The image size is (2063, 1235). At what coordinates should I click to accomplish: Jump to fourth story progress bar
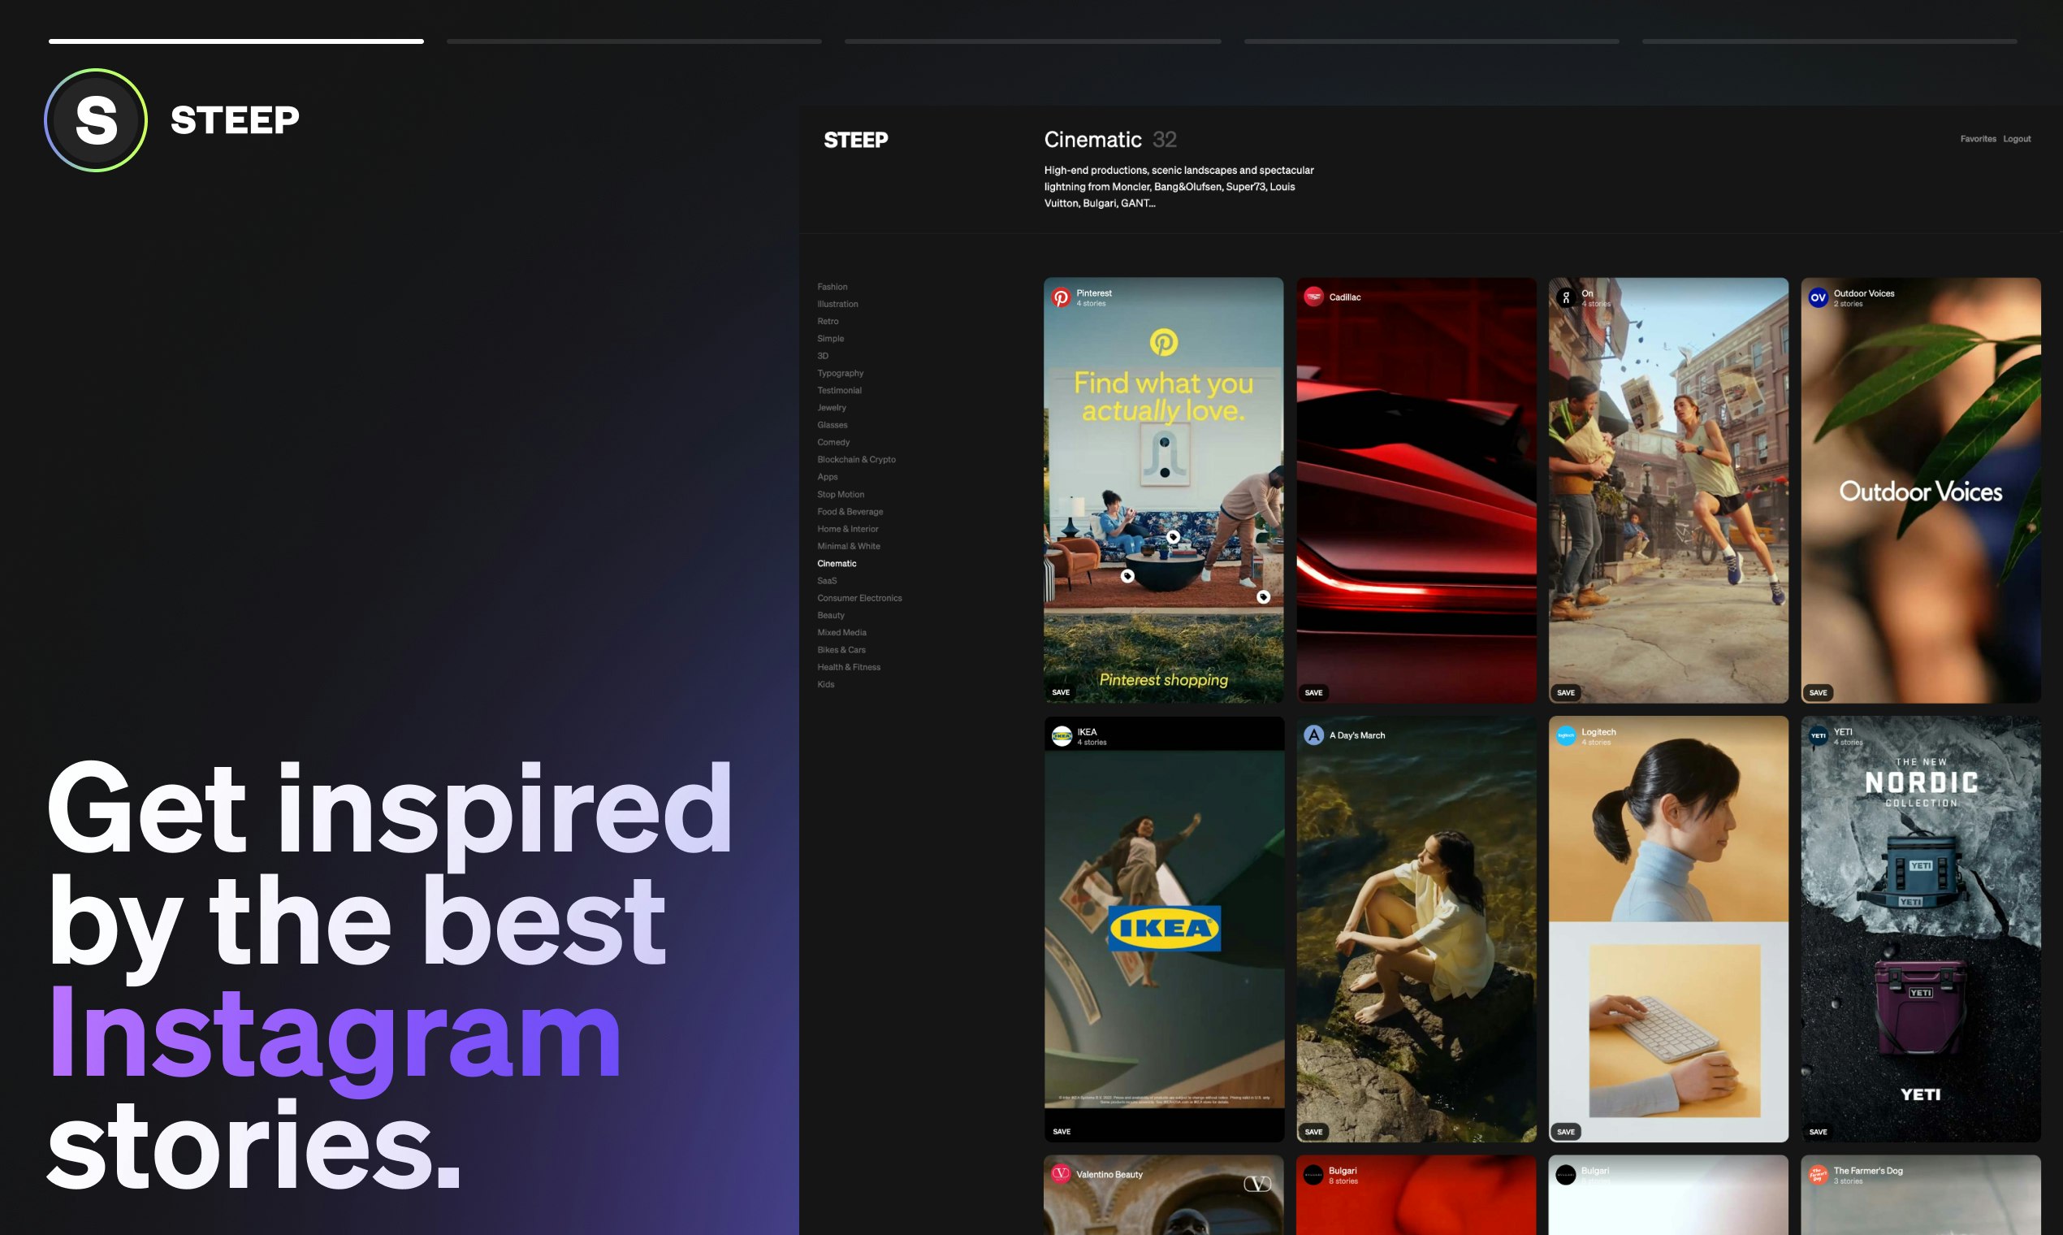tap(1432, 41)
